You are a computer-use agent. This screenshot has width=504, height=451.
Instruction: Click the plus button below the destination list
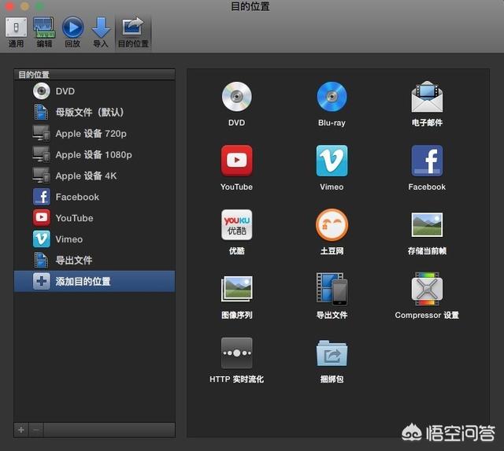[x=21, y=430]
